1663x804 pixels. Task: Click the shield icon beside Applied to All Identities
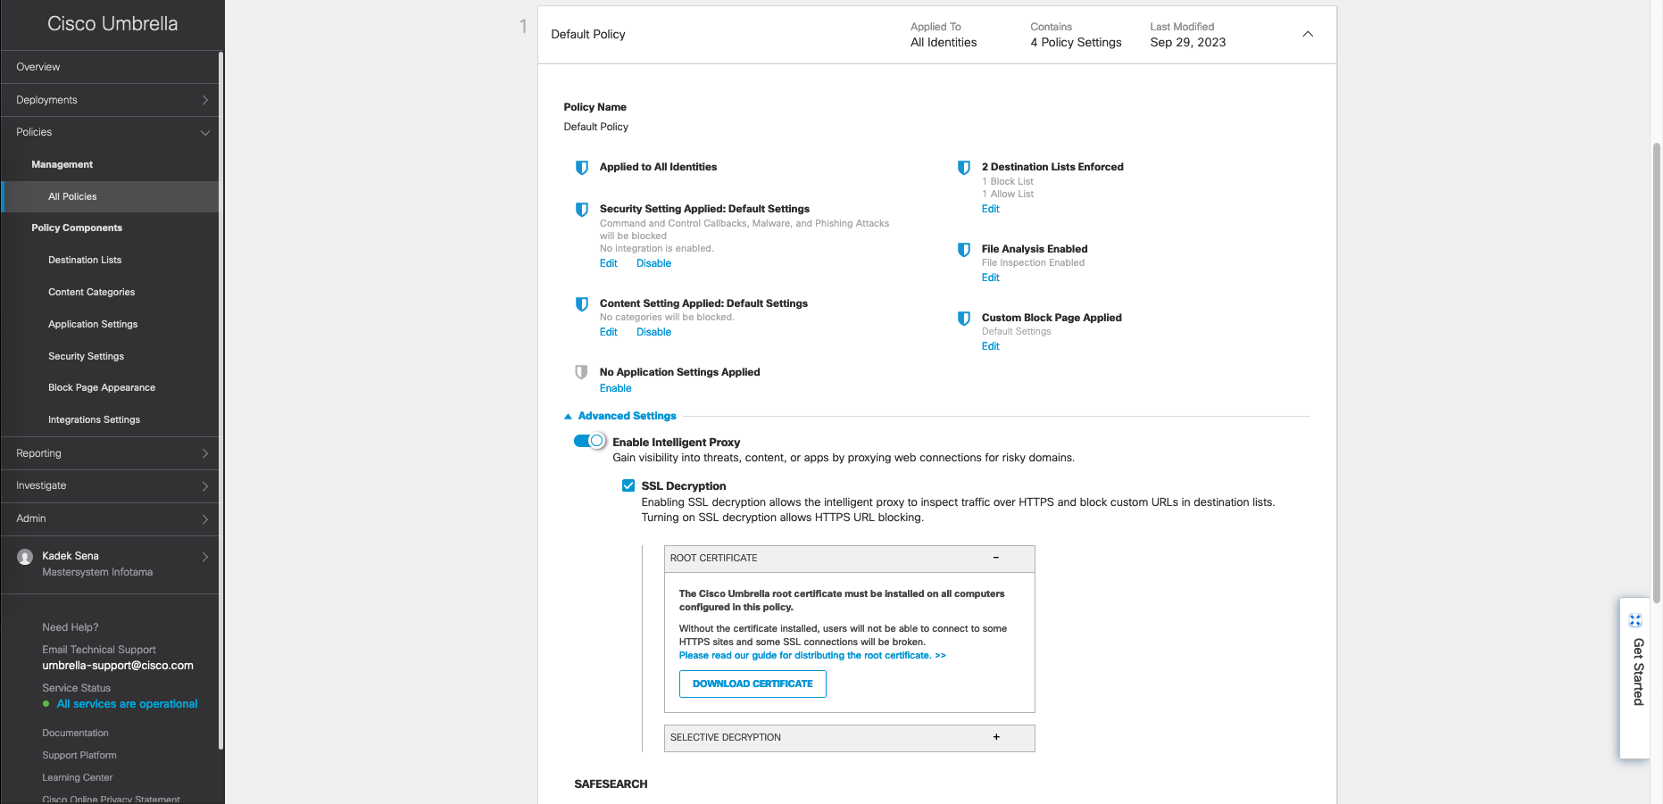point(581,168)
